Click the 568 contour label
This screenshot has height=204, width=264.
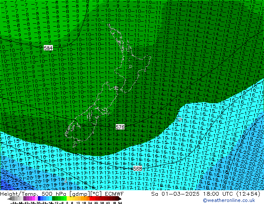[137, 169]
